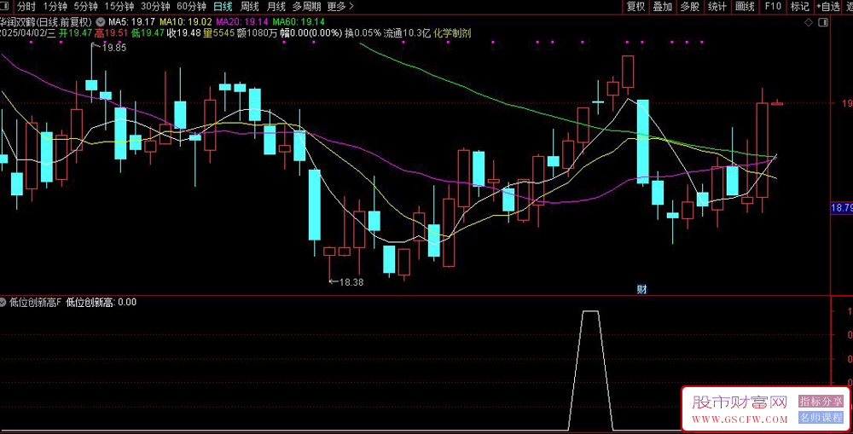Click the 财 financial marker on the chart
The height and width of the screenshot is (434, 853).
642,289
